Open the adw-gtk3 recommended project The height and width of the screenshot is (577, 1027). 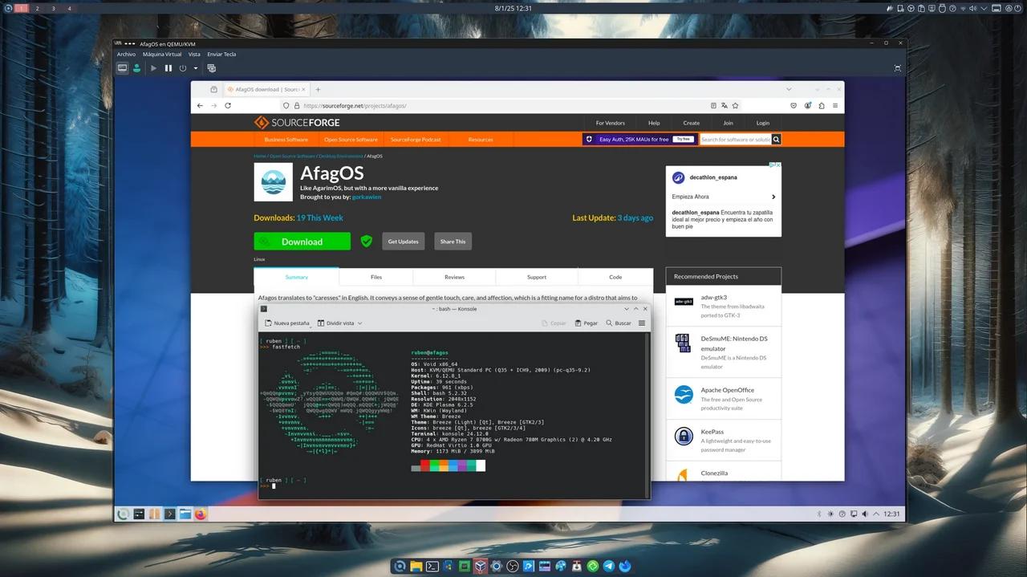pos(713,297)
